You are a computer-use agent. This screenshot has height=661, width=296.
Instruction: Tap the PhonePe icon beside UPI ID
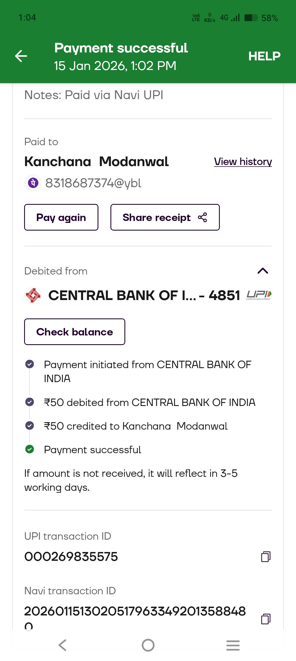(33, 183)
